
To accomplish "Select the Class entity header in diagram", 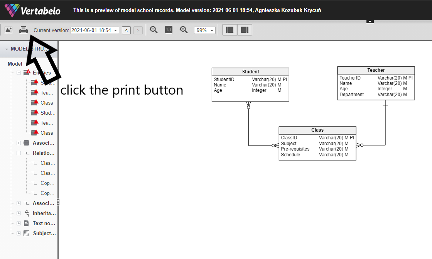I will click(317, 130).
